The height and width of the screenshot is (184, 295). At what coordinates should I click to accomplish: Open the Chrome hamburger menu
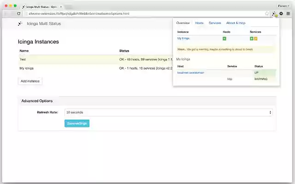[288, 13]
